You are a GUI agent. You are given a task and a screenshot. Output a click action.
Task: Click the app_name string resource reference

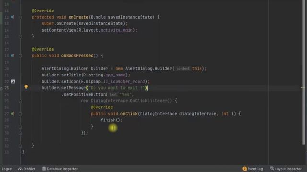[x=115, y=75]
